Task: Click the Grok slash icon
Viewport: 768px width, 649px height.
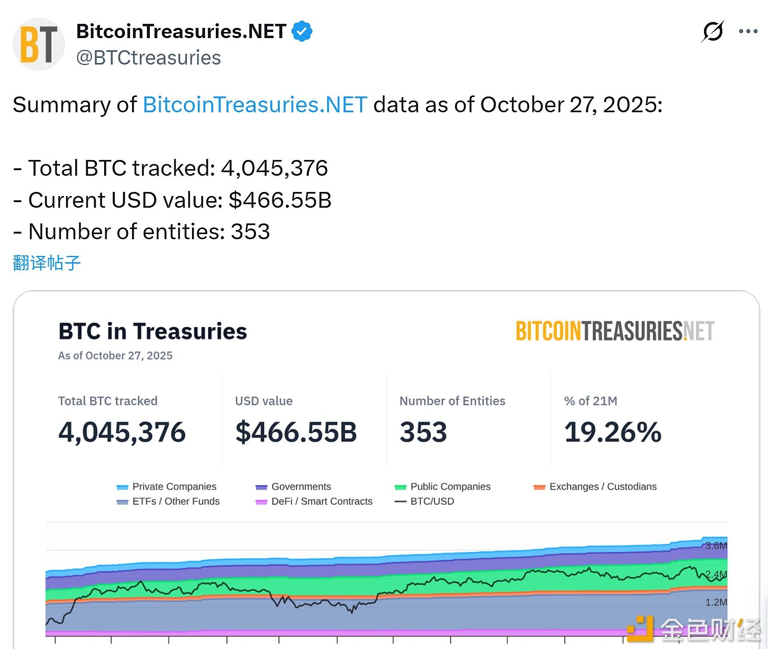Action: tap(713, 31)
